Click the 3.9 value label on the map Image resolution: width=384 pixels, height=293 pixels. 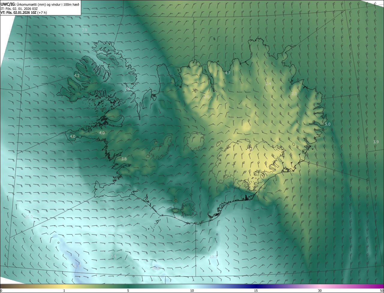pyautogui.click(x=376, y=142)
